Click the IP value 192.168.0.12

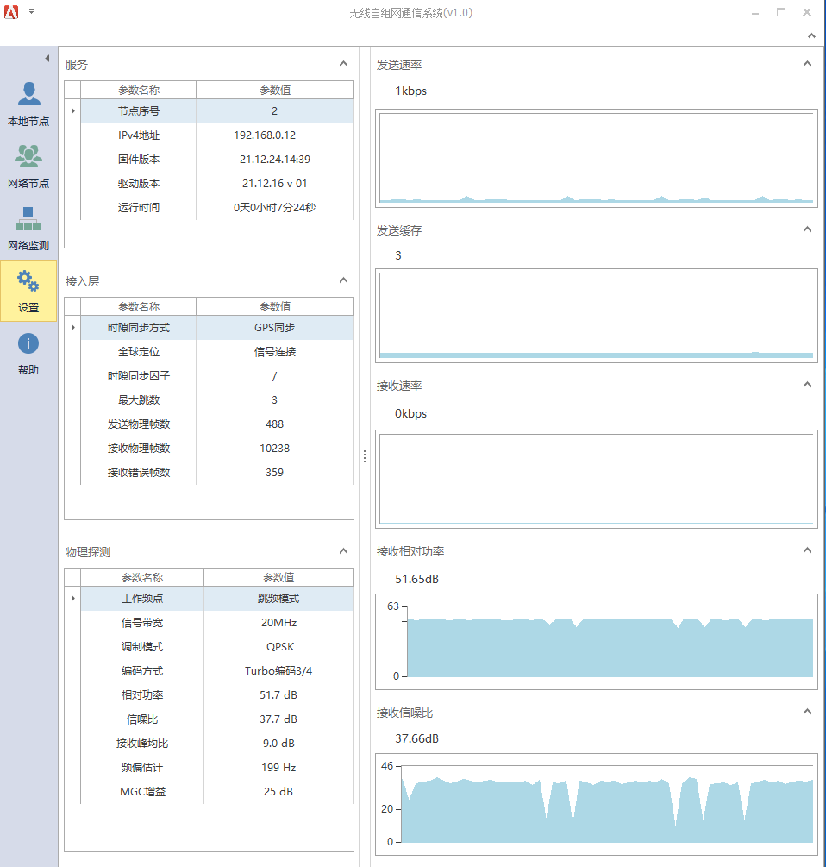tap(265, 135)
